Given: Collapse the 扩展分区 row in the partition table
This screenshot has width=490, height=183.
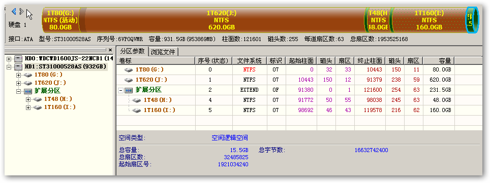Looking at the screenshot, I should (x=120, y=90).
